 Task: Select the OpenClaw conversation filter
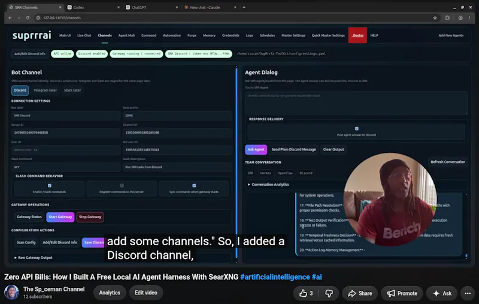(286, 173)
